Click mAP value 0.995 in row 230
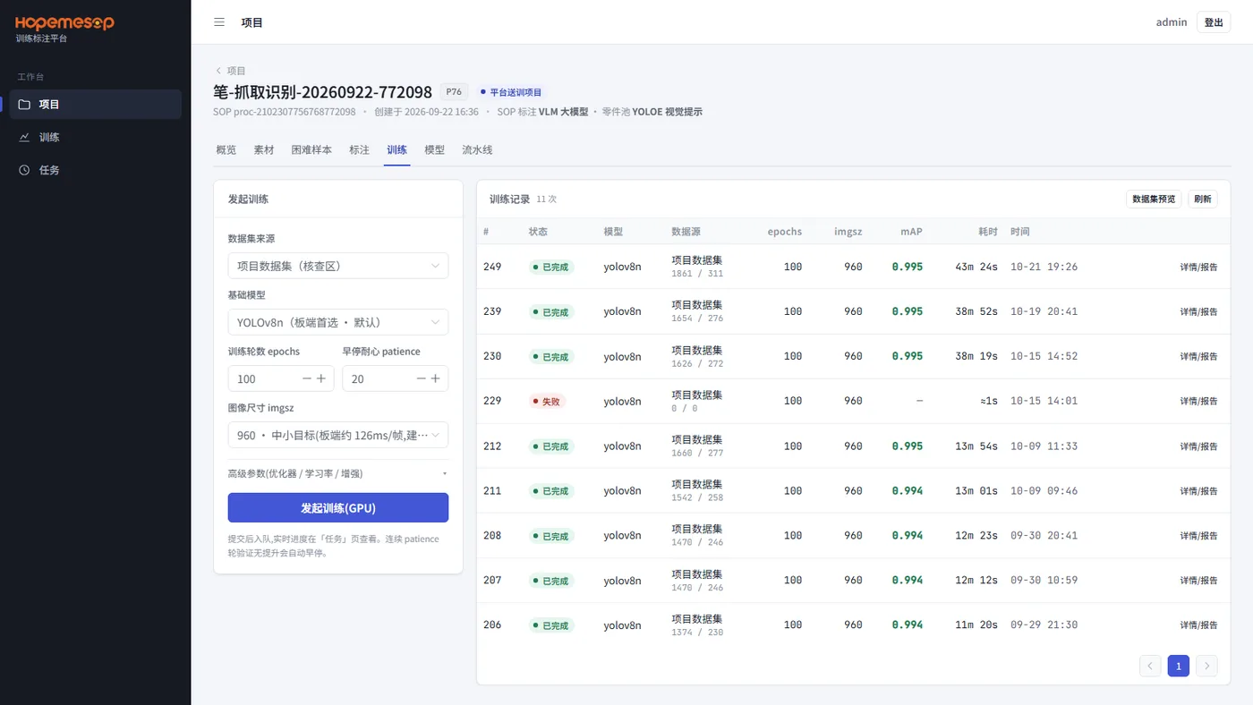Image resolution: width=1253 pixels, height=705 pixels. point(907,356)
